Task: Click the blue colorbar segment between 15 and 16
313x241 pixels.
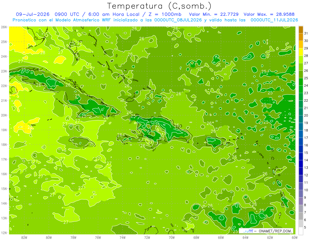Action: 301,149
